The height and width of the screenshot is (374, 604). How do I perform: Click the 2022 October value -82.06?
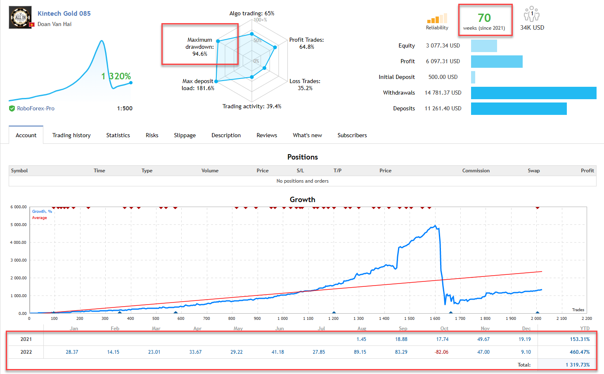click(441, 352)
